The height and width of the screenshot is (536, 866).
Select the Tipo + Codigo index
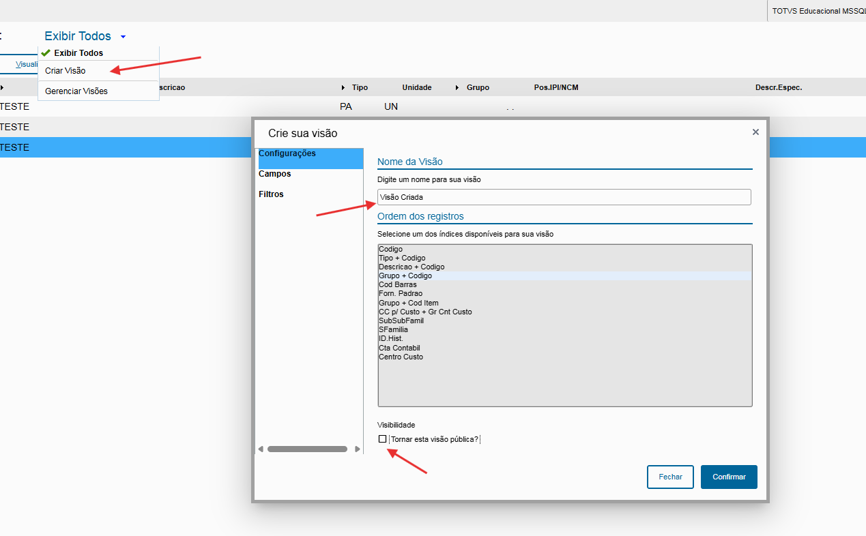(564, 258)
